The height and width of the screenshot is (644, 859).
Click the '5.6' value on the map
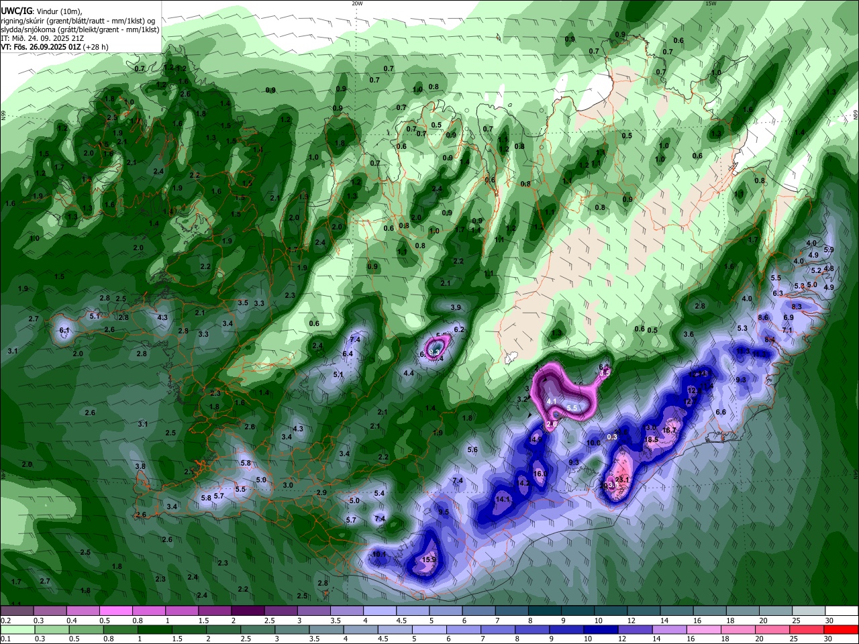click(x=472, y=450)
